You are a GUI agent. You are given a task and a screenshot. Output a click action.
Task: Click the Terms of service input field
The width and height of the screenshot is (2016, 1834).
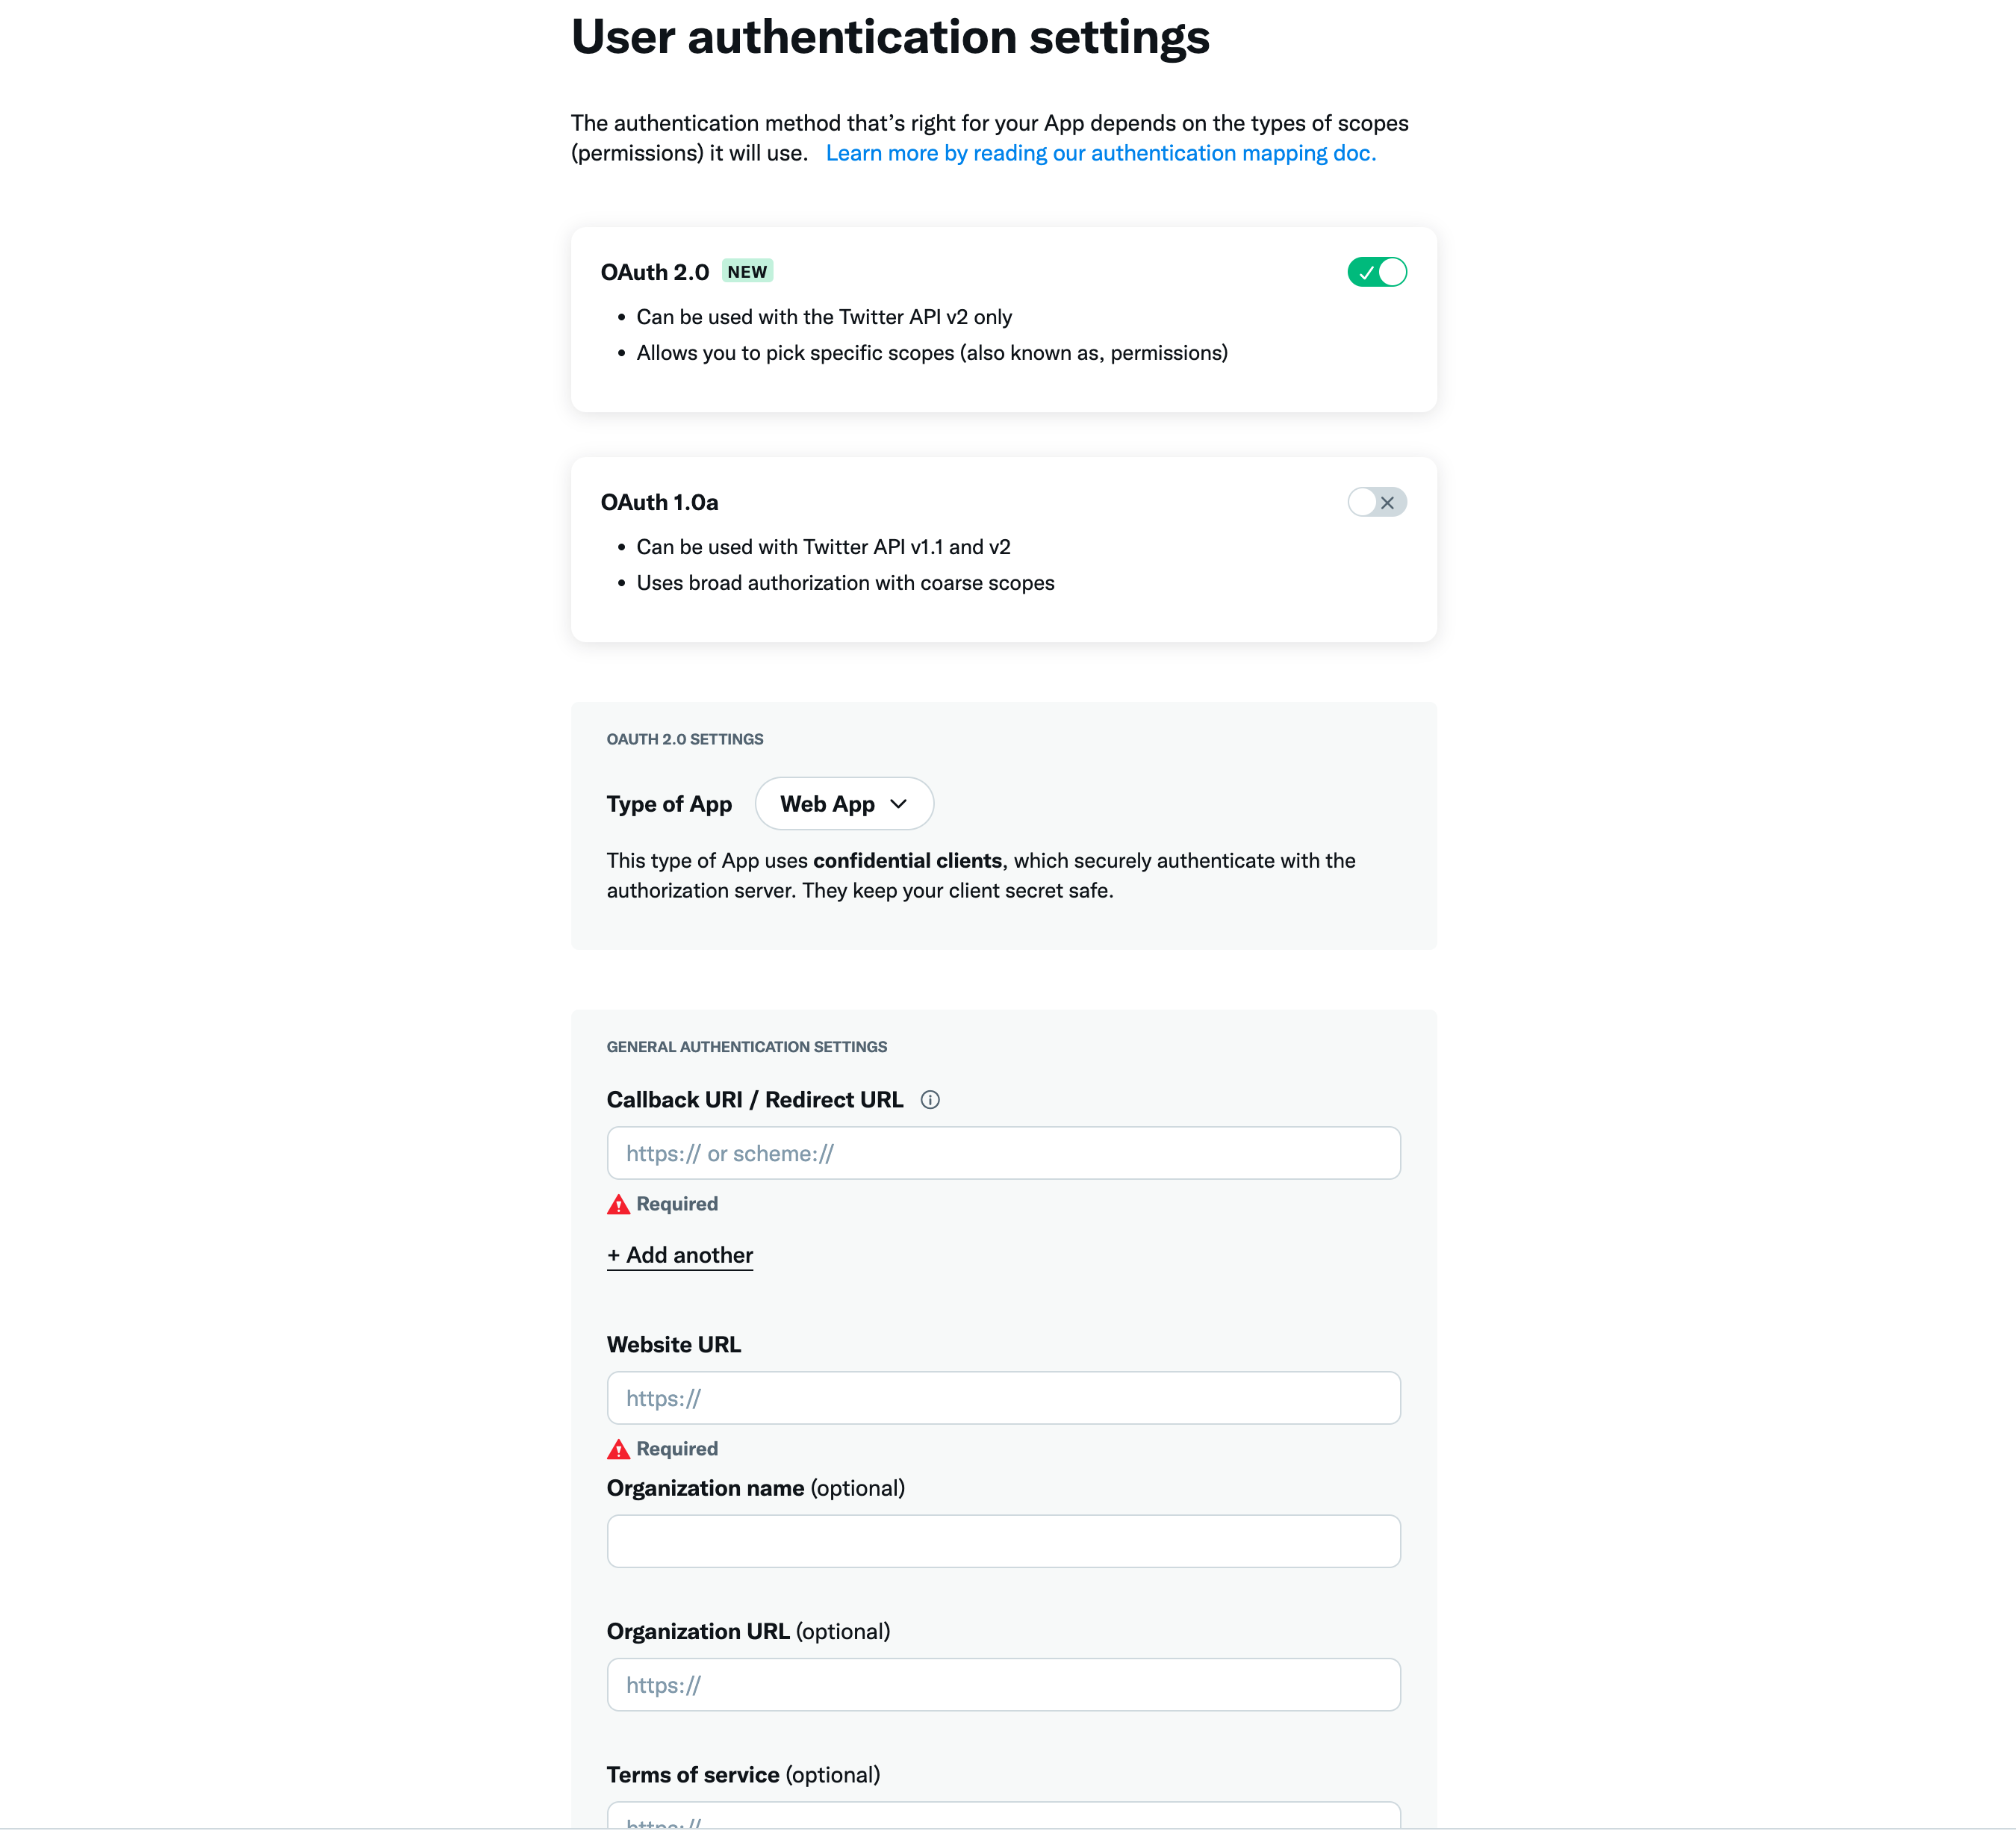[1003, 1818]
